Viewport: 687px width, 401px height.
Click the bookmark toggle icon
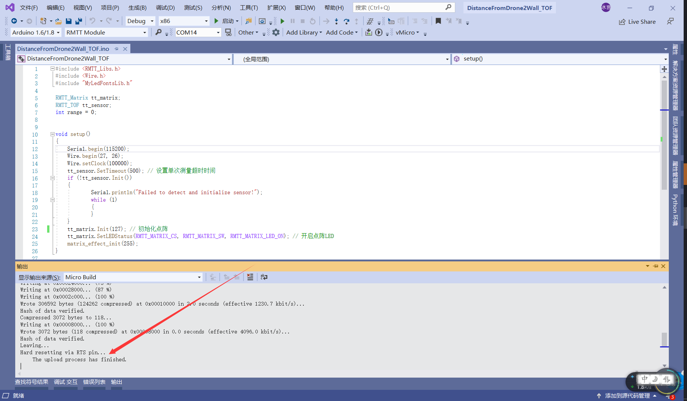point(438,21)
